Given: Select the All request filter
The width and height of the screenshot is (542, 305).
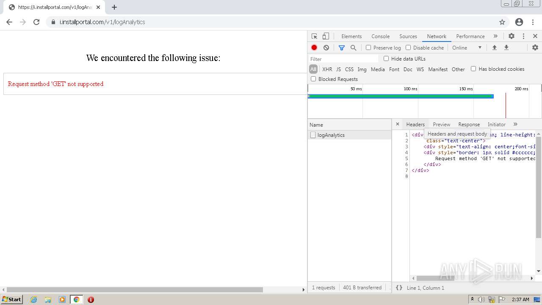Looking at the screenshot, I should coord(313,69).
